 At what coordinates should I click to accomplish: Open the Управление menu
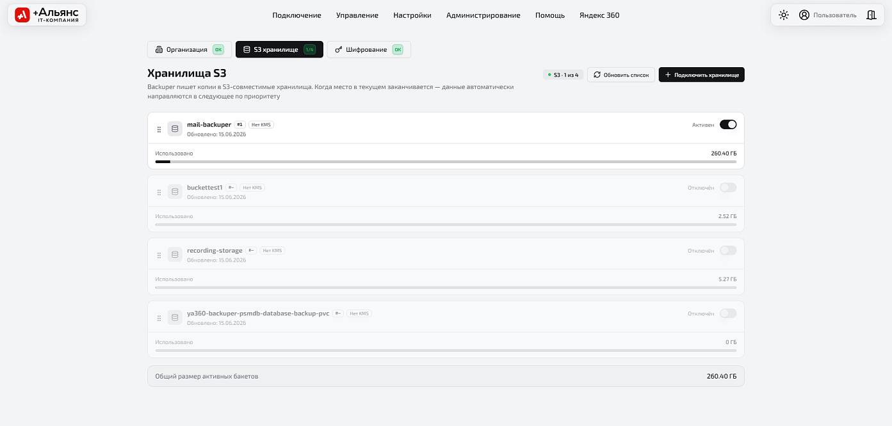tap(357, 15)
